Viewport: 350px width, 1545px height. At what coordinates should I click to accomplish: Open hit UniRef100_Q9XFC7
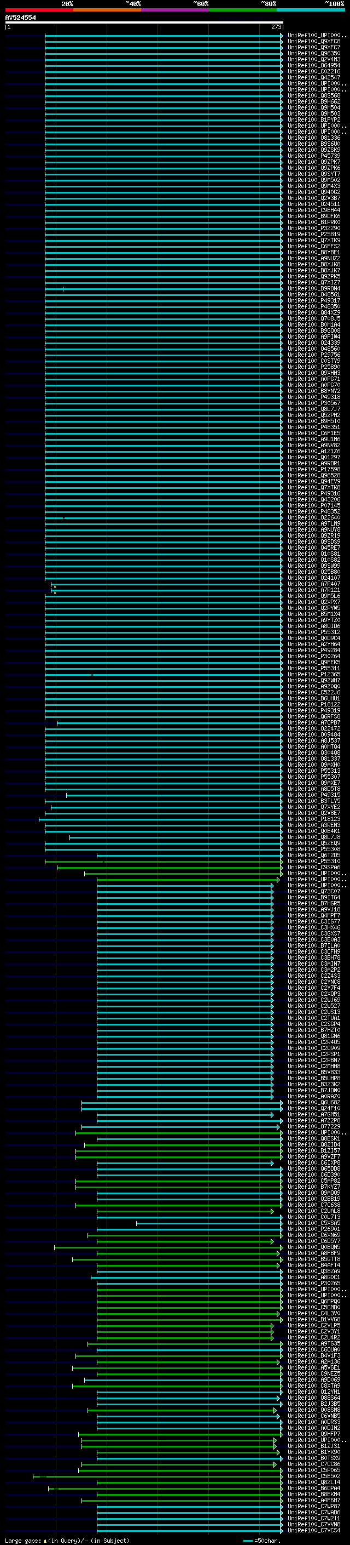tap(314, 47)
